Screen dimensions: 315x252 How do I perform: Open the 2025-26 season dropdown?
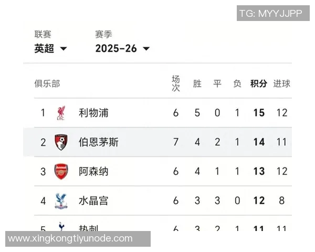[x=122, y=48]
